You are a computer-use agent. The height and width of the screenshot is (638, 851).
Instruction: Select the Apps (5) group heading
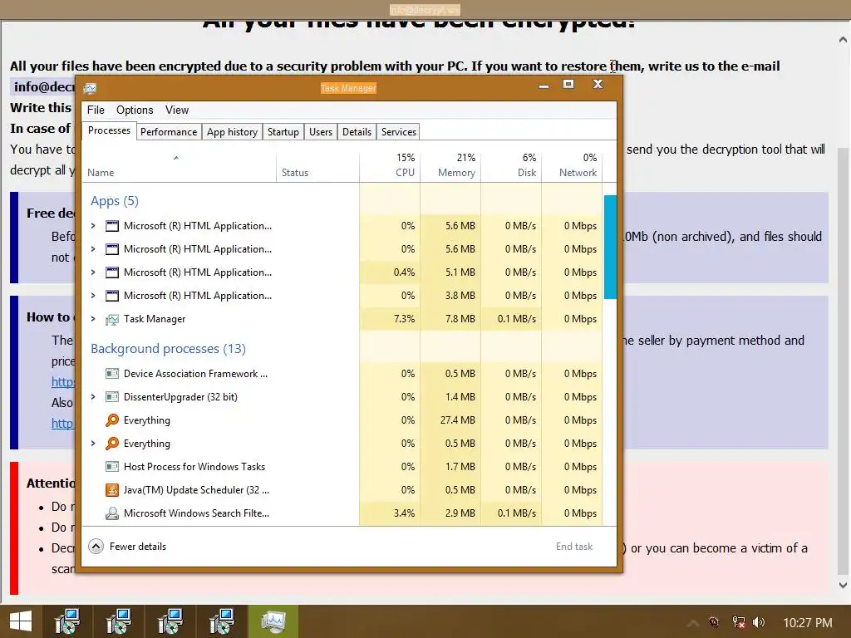click(x=115, y=201)
